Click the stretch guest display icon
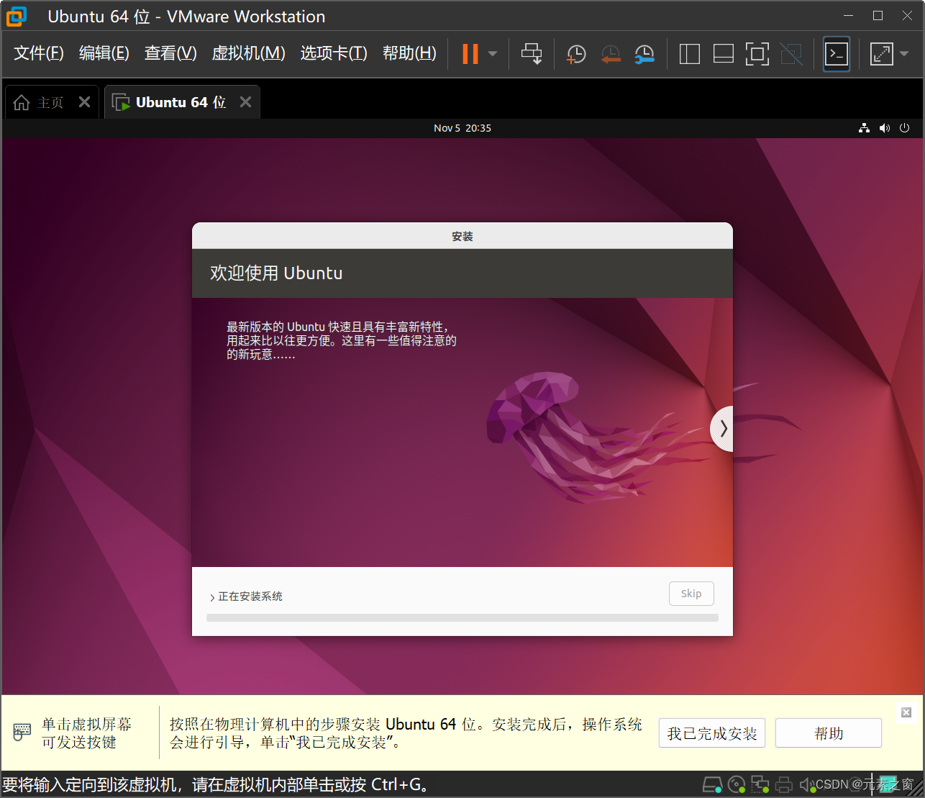Viewport: 925px width, 798px height. coord(881,54)
